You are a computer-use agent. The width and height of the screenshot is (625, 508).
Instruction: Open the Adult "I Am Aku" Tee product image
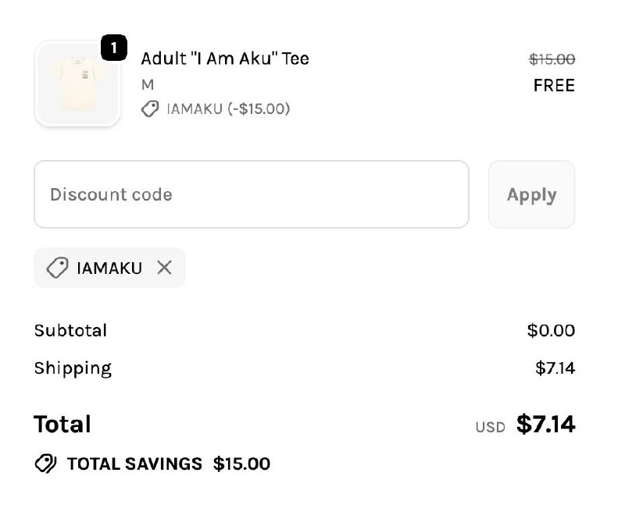pos(77,84)
